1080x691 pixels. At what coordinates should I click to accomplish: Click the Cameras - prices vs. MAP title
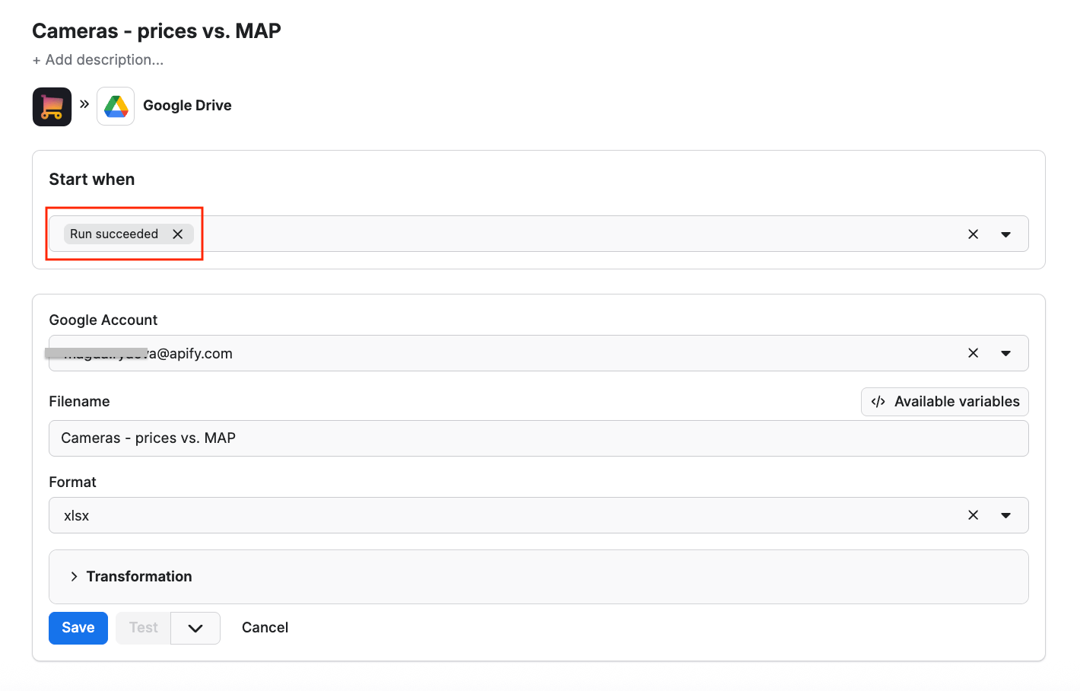click(157, 31)
